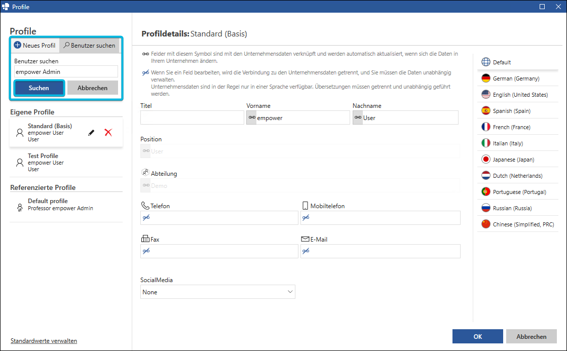
Task: Click the globe icon next to Default
Action: click(x=486, y=62)
